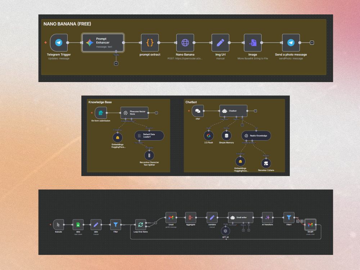360x270 pixels.
Task: Click the Google 2.5 Flash model node
Action: coord(209,136)
